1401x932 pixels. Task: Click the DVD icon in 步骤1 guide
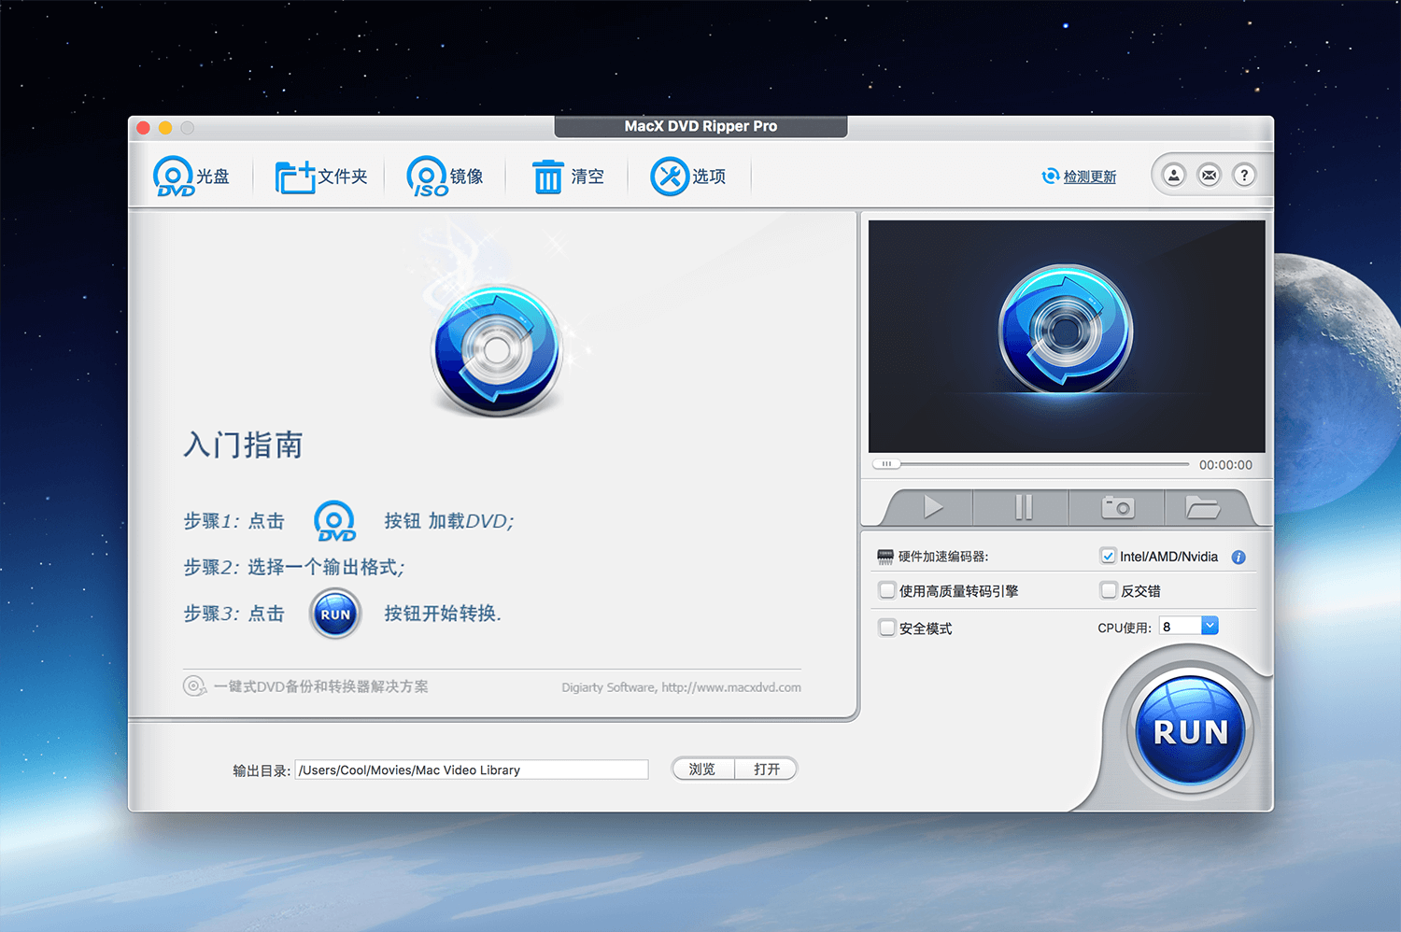(334, 521)
